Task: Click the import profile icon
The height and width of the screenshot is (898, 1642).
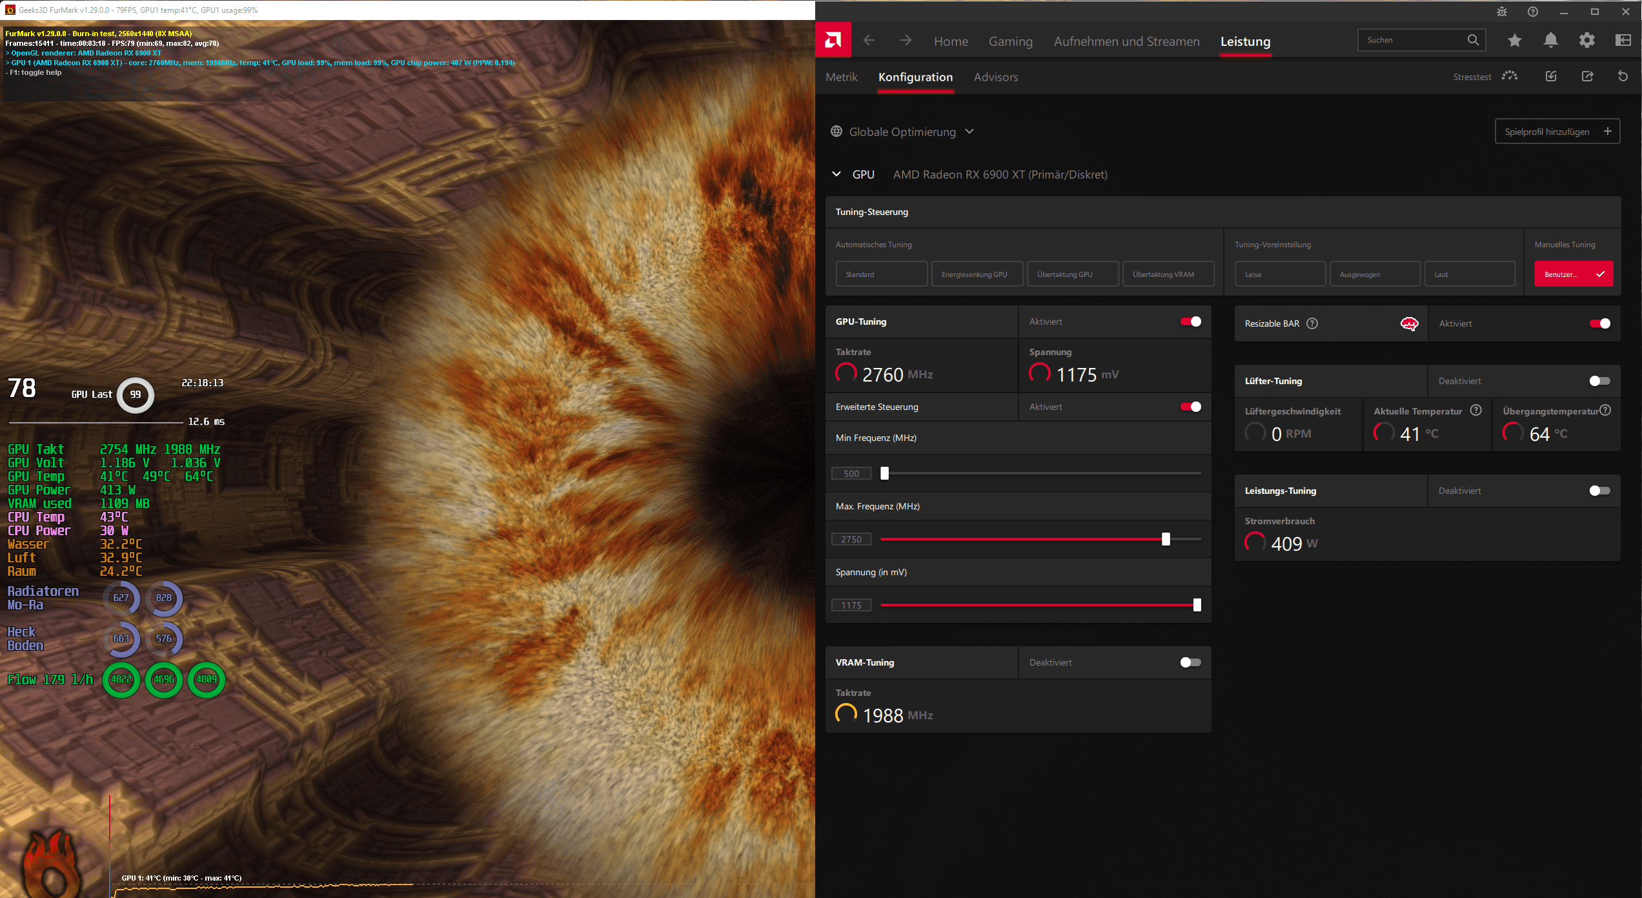Action: tap(1551, 76)
